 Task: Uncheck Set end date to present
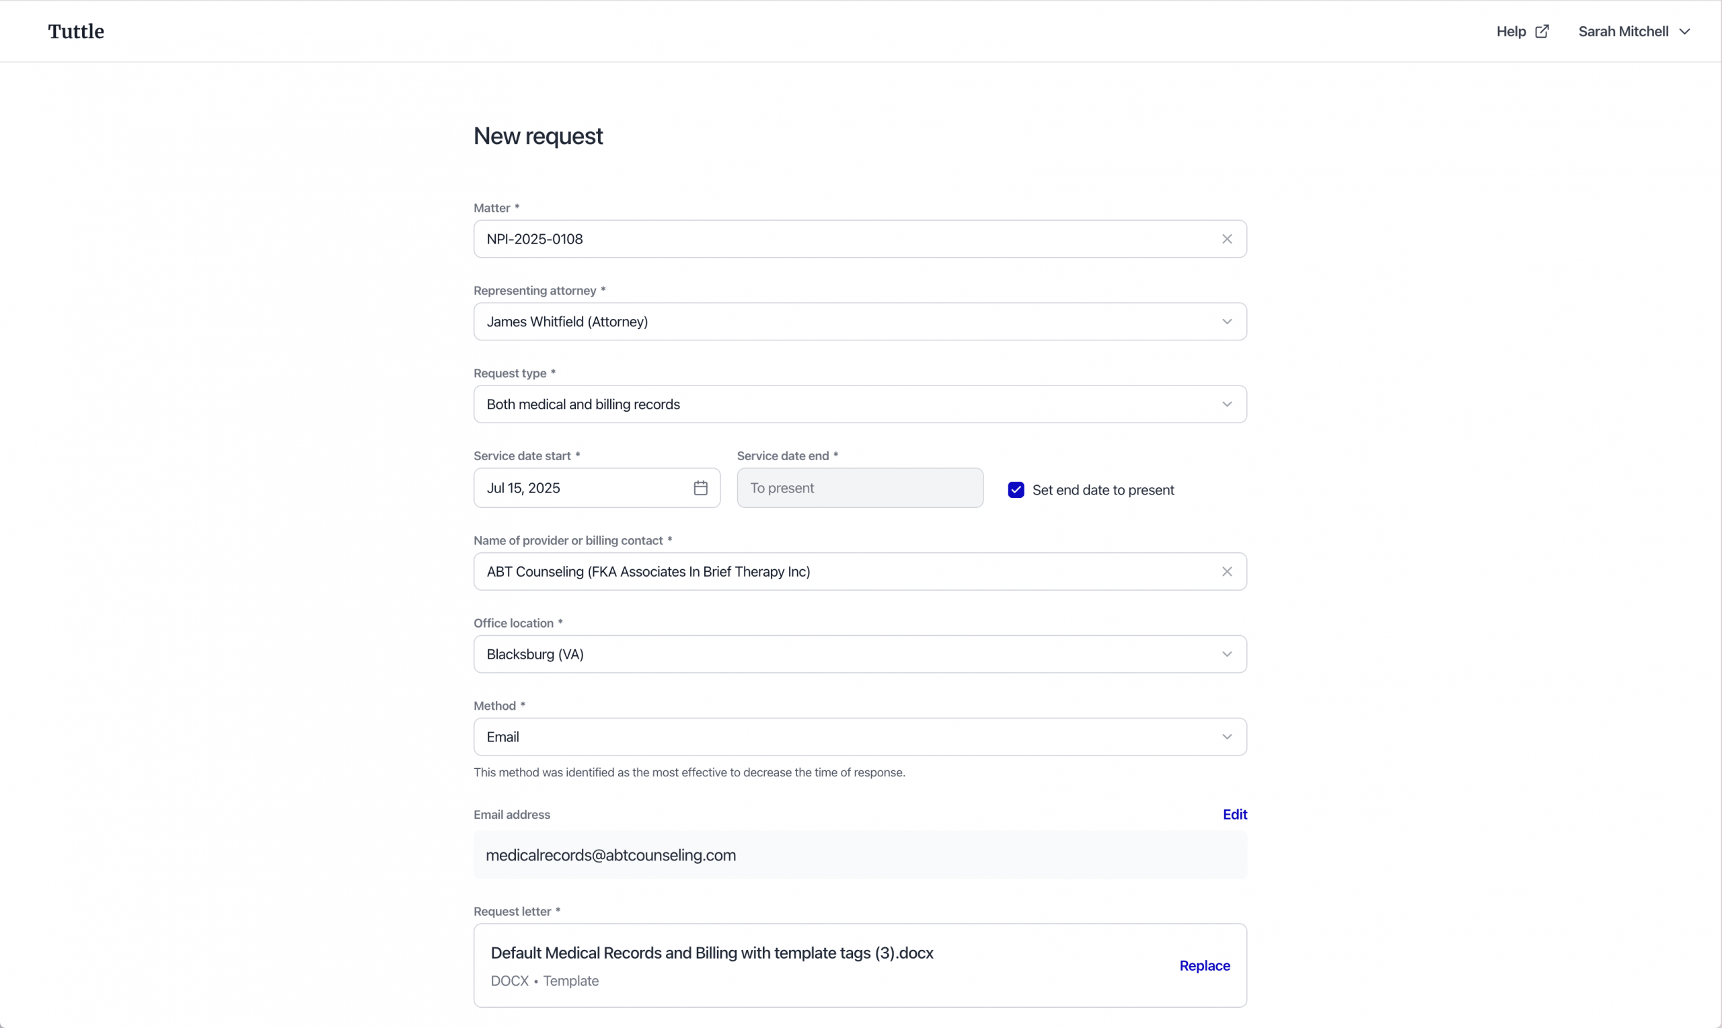1015,490
